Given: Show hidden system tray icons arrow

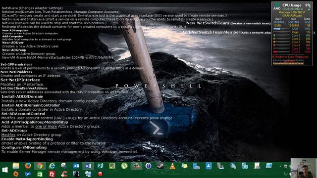Looking at the screenshot, I should 280,166.
